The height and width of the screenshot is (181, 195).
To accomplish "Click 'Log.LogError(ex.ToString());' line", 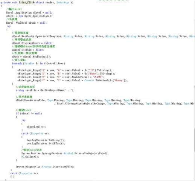I will pos(46,140).
